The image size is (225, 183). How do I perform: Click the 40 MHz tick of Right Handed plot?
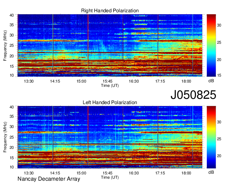[x=12, y=15]
